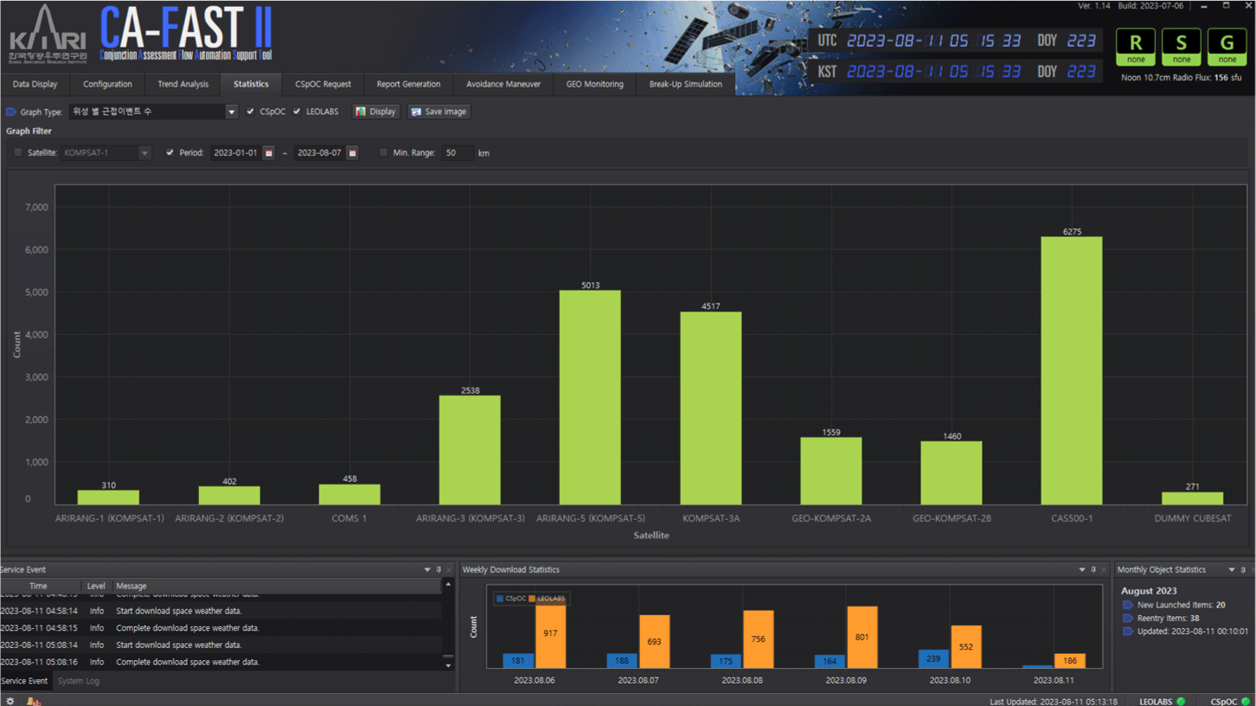
Task: Switch to the Data Display tab
Action: [35, 84]
